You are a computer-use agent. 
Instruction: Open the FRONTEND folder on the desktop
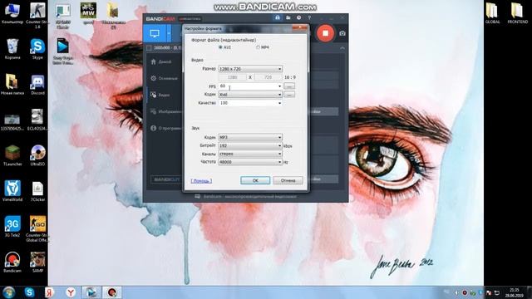(517, 13)
